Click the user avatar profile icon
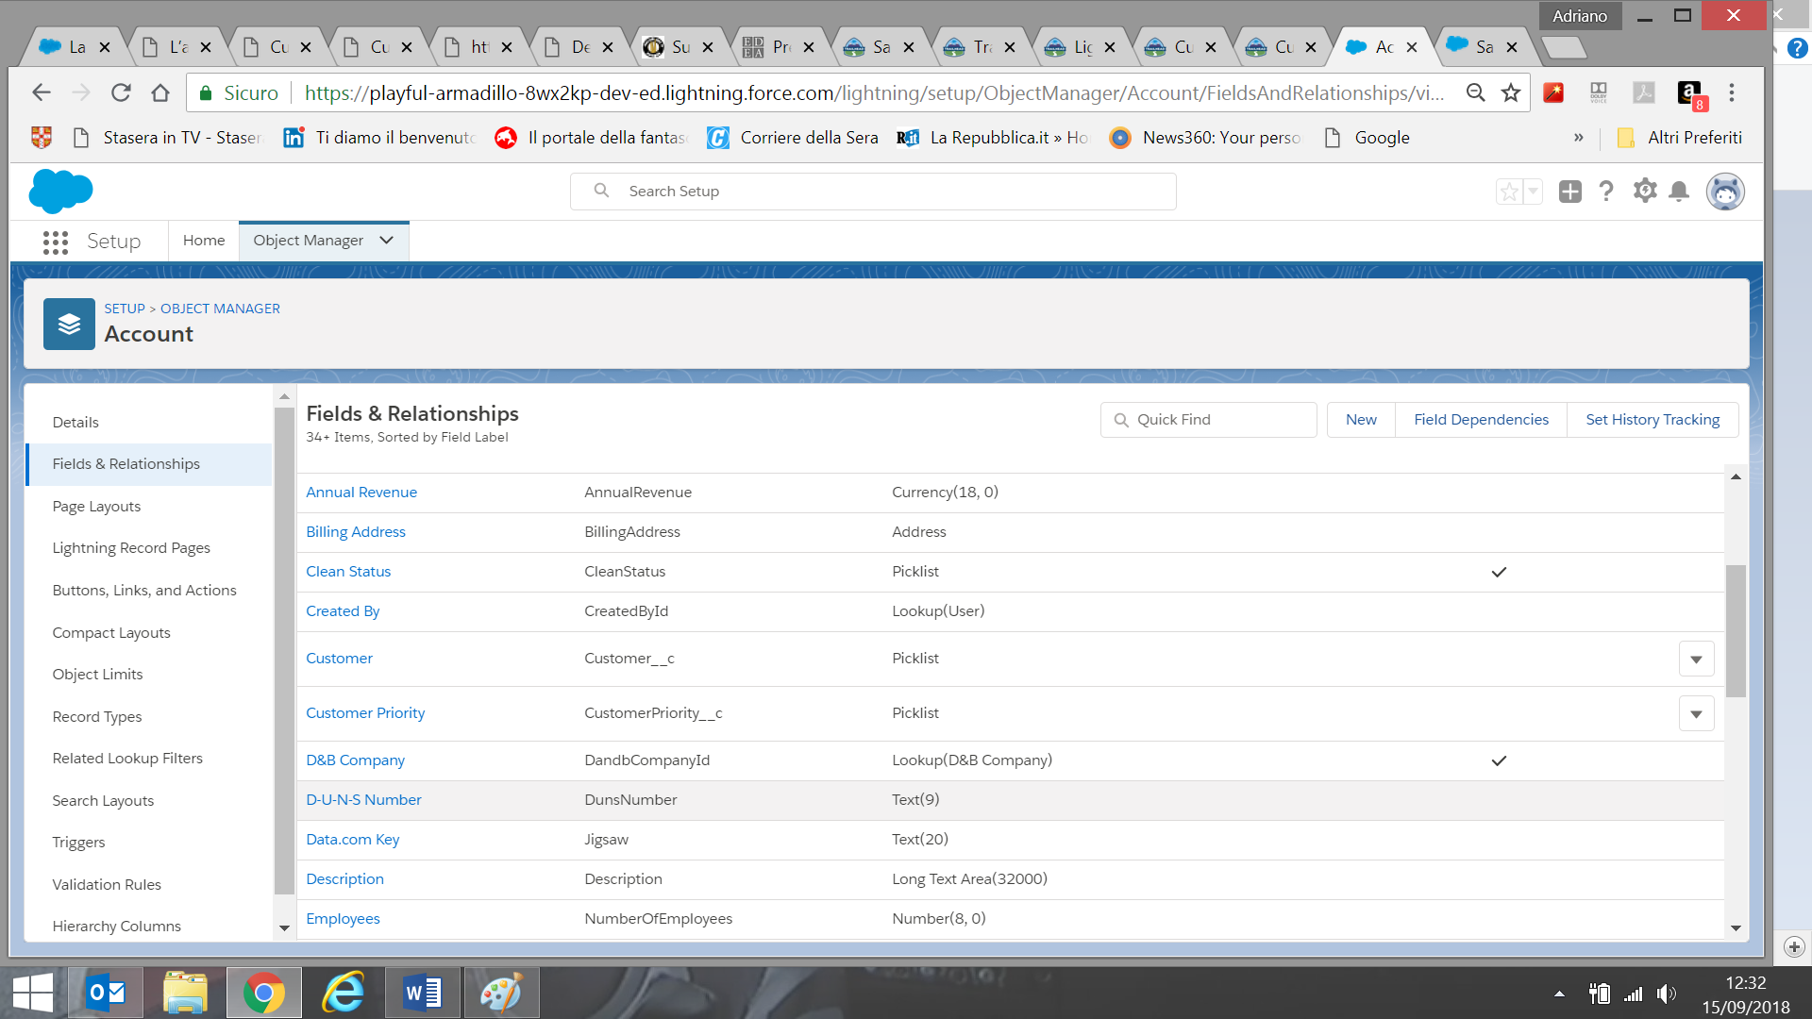This screenshot has height=1019, width=1812. 1724,192
